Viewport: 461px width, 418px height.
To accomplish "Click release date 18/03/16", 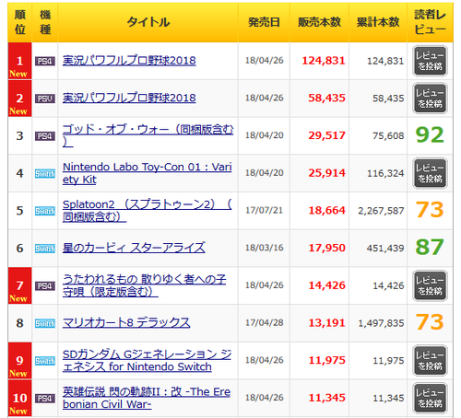I will pyautogui.click(x=264, y=248).
